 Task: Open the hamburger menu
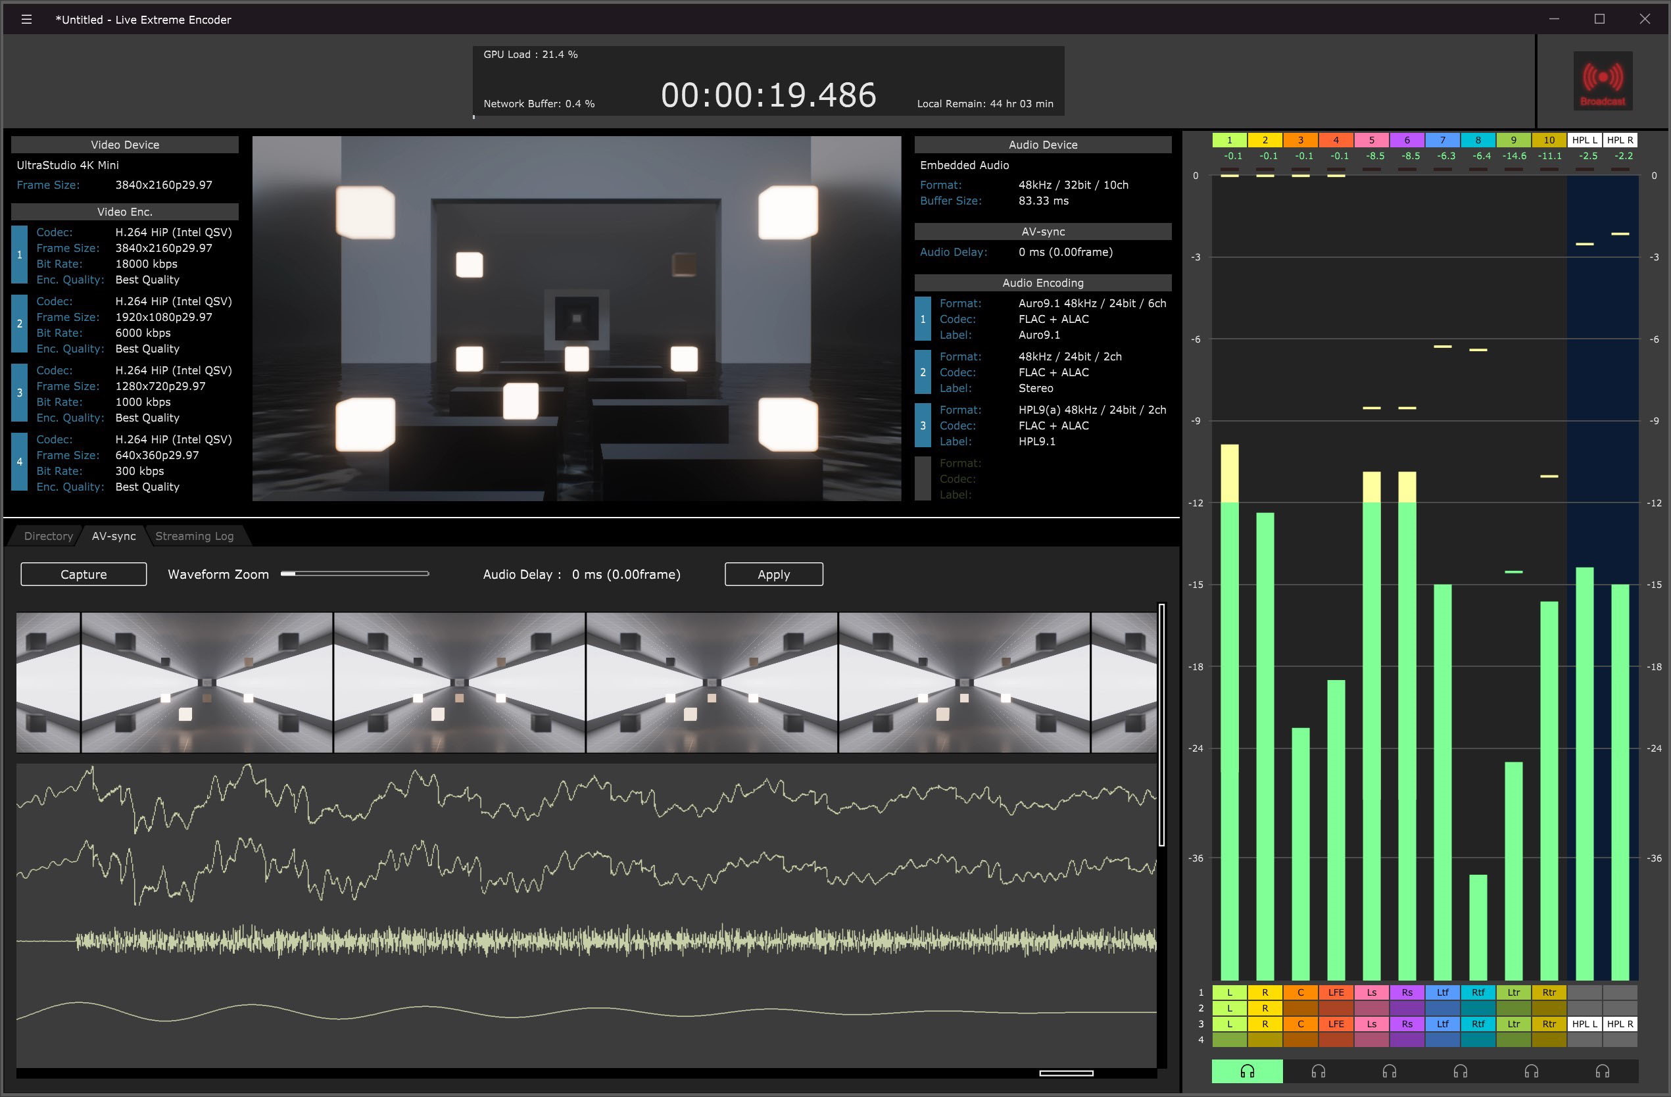point(27,20)
